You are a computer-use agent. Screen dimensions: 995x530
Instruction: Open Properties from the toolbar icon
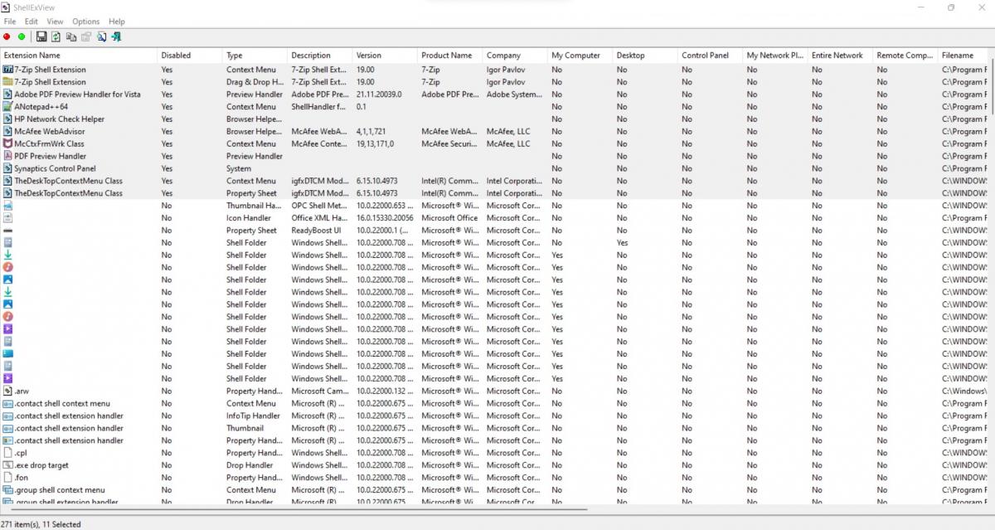(x=85, y=36)
